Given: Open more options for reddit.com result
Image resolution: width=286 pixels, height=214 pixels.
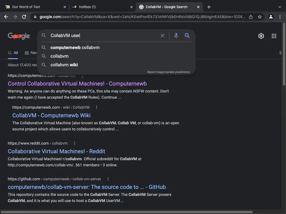Looking at the screenshot, I should 74,143.
